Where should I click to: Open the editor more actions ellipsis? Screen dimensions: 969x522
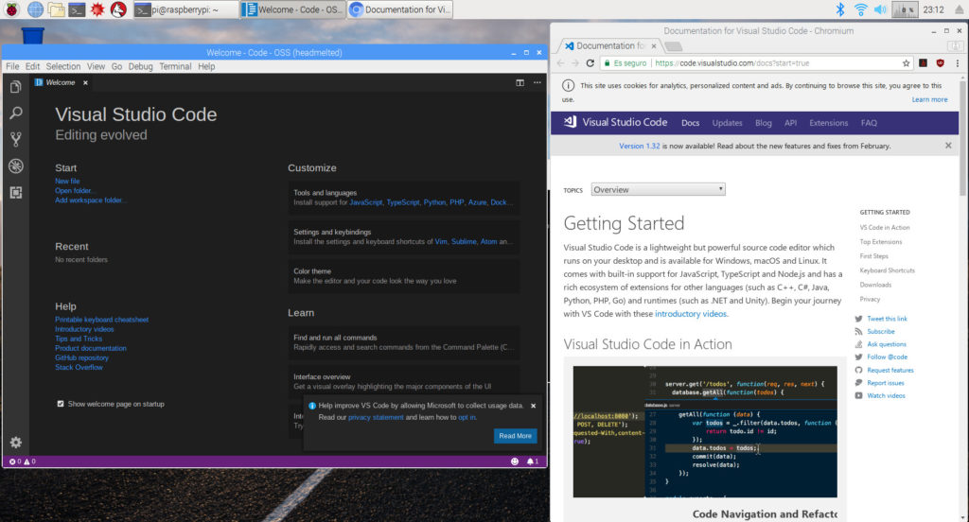(x=537, y=83)
